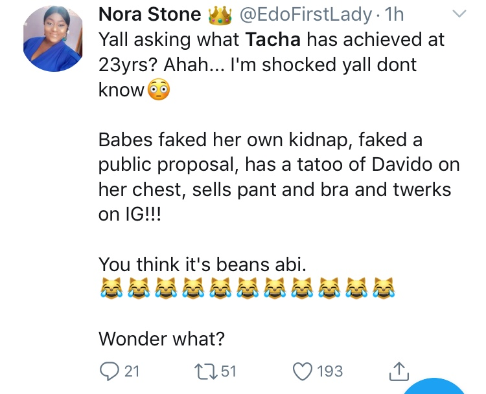Screen dimensions: 486x394
Task: Click the 21 replies count
Action: 132,371
